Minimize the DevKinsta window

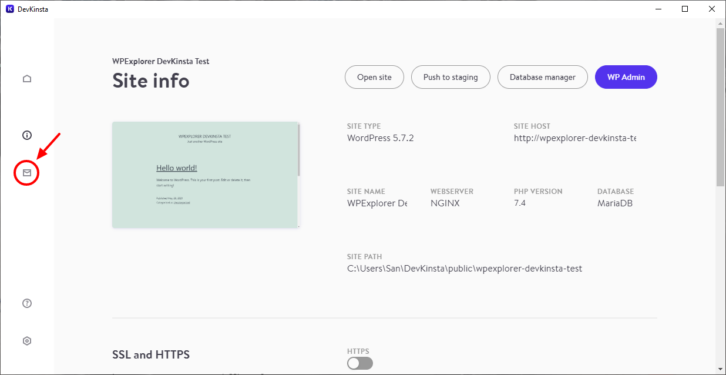[658, 9]
